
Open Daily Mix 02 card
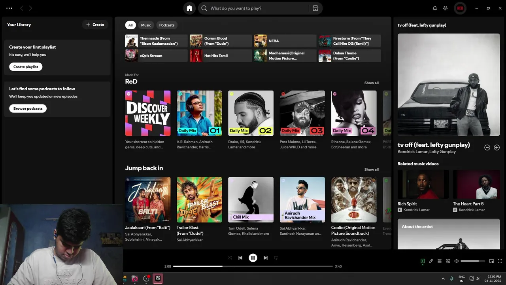(251, 120)
